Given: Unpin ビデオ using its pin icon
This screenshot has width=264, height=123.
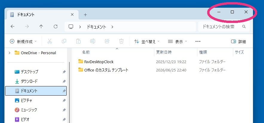Looking at the screenshot, I should (64, 120).
